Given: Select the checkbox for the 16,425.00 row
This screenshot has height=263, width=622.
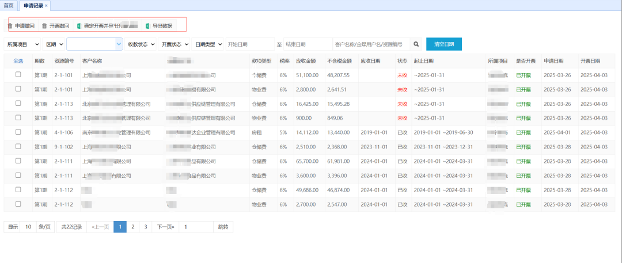Looking at the screenshot, I should point(18,103).
